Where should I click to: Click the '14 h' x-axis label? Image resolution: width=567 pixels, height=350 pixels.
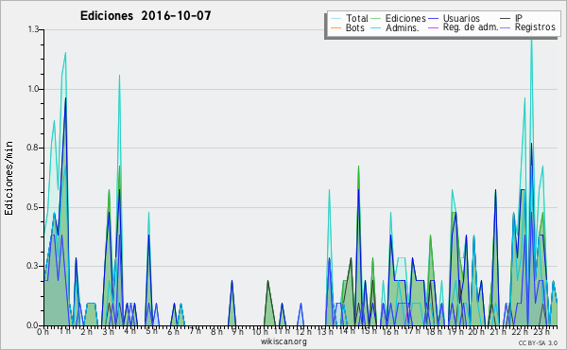347,331
